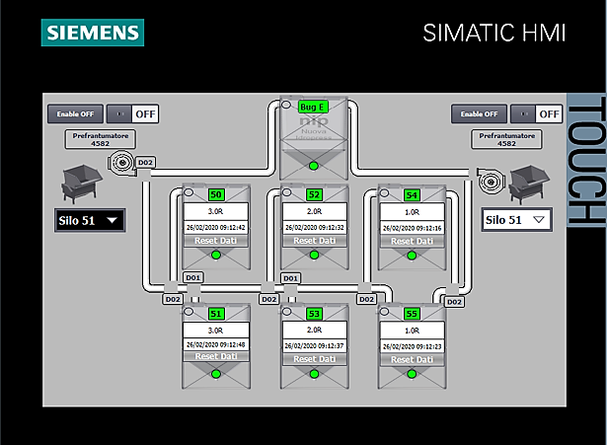
Task: Click small circle indicator atop silo 50
Action: pos(189,192)
